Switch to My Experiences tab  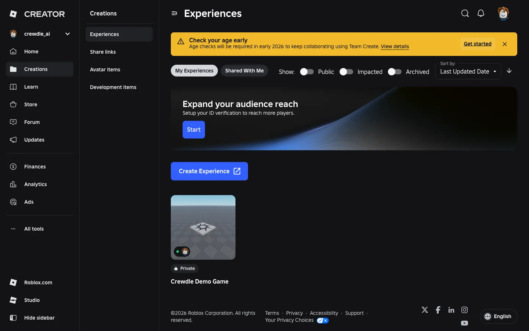(194, 71)
